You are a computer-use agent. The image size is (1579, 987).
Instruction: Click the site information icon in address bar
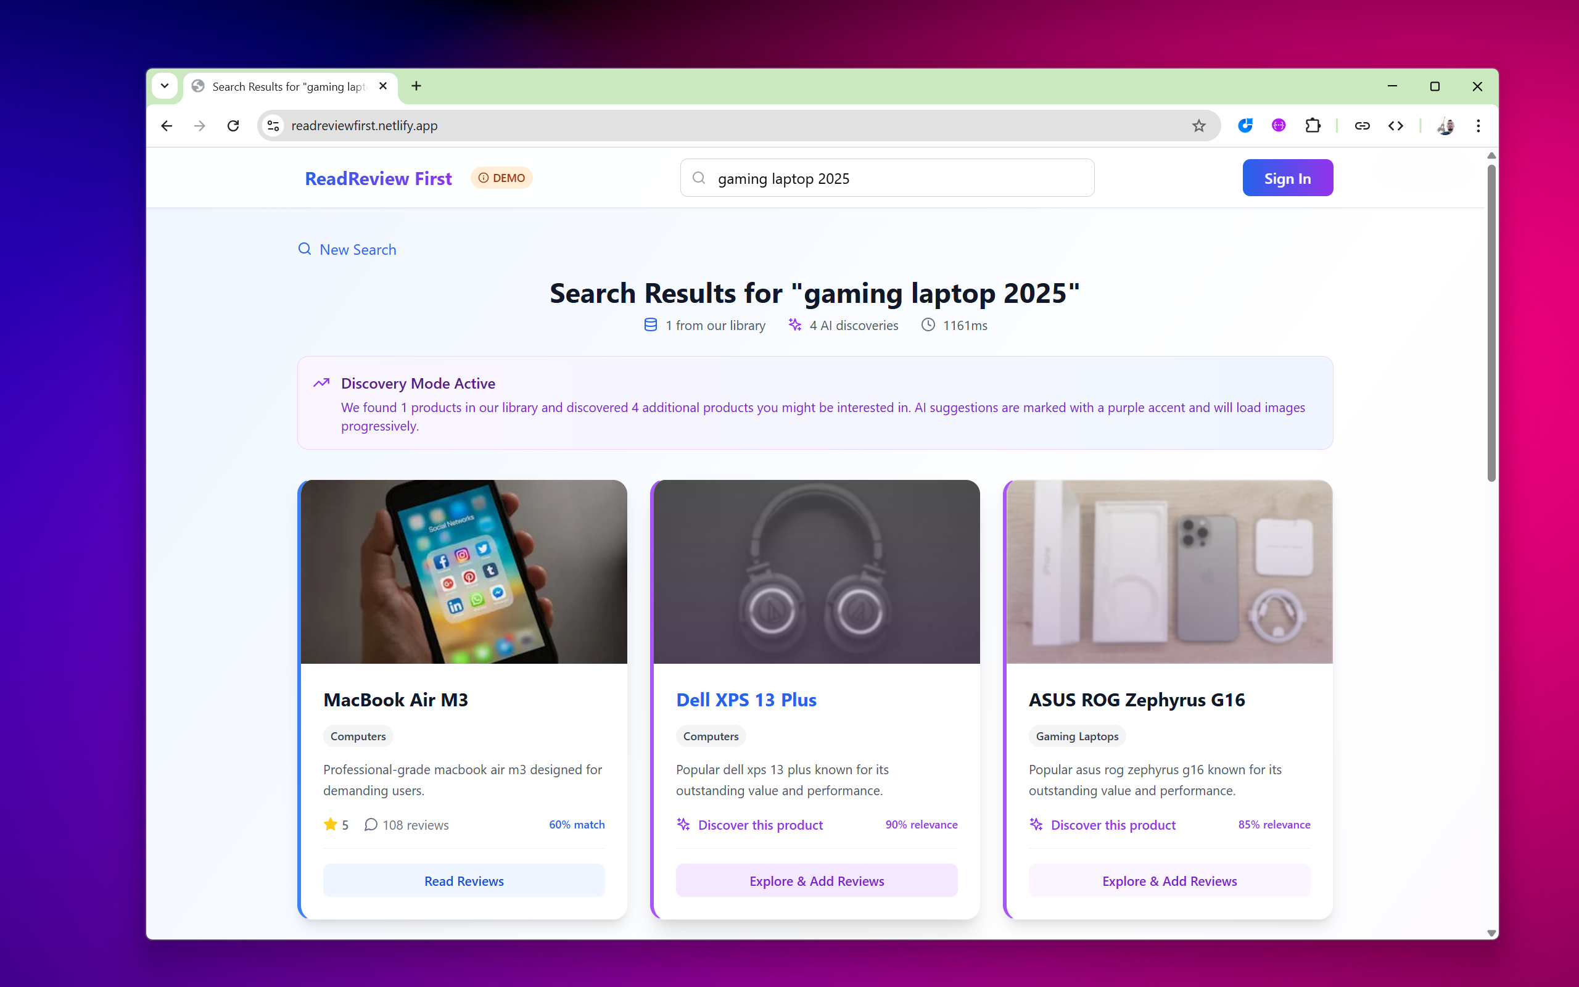coord(273,125)
